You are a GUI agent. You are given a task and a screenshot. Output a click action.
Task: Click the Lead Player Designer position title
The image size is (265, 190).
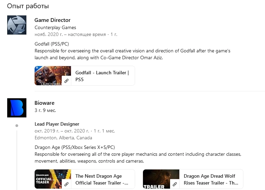point(57,124)
